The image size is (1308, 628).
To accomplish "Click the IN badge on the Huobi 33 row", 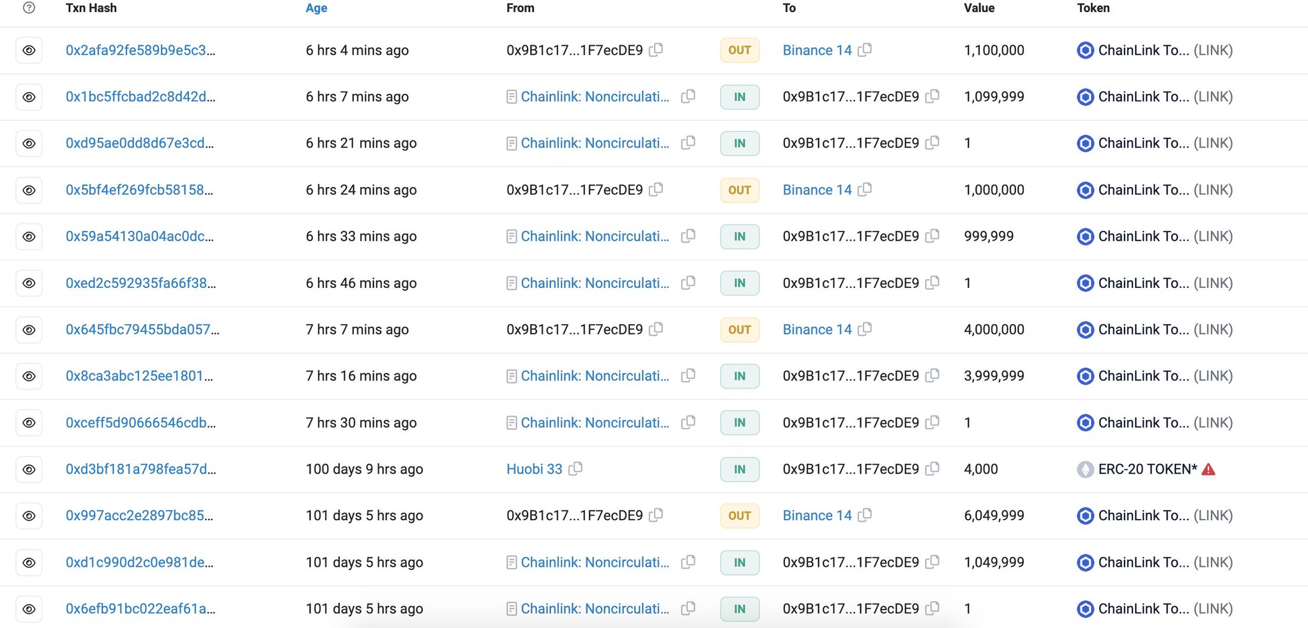I will [739, 469].
